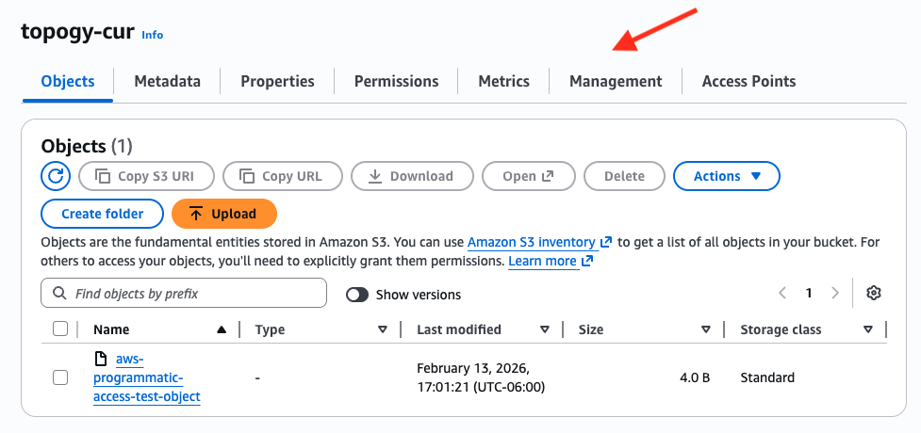Viewport: 921px width, 433px height.
Task: Click the Delete button
Action: (x=624, y=176)
